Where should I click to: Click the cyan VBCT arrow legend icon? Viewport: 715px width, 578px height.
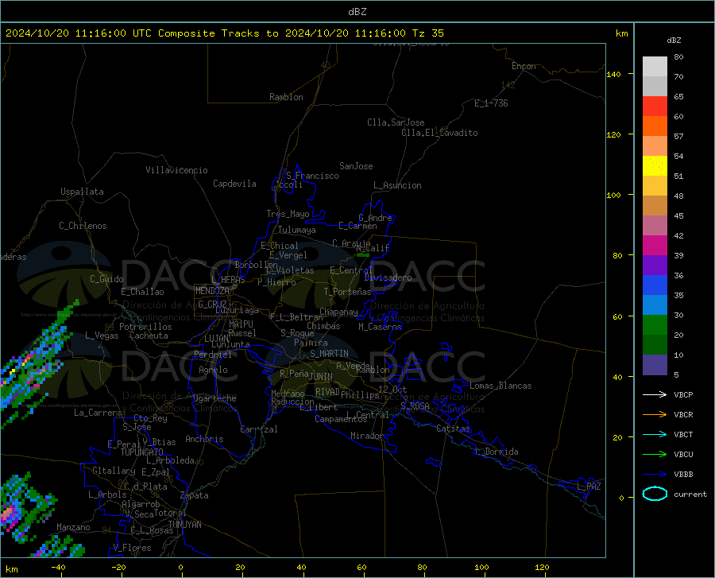(x=655, y=434)
